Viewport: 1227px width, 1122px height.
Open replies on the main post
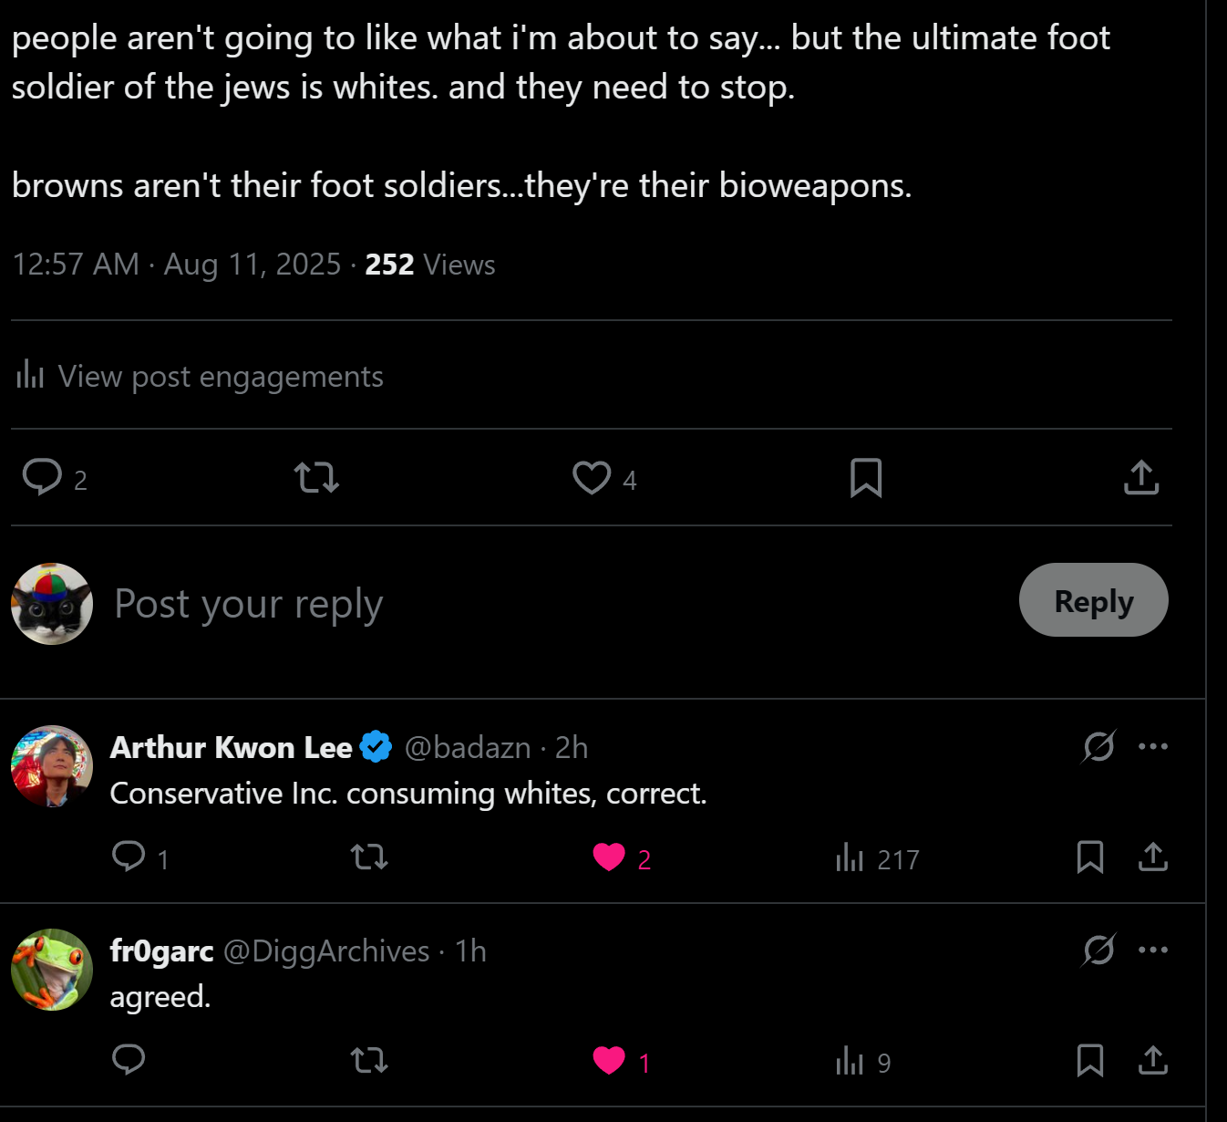pyautogui.click(x=43, y=477)
